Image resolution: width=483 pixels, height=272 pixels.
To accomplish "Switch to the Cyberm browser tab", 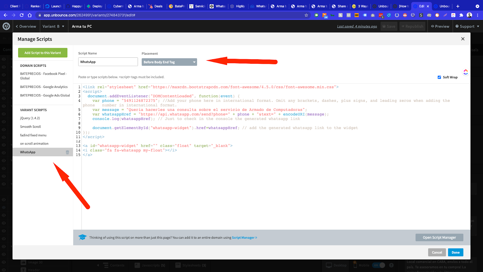I will 116,6.
